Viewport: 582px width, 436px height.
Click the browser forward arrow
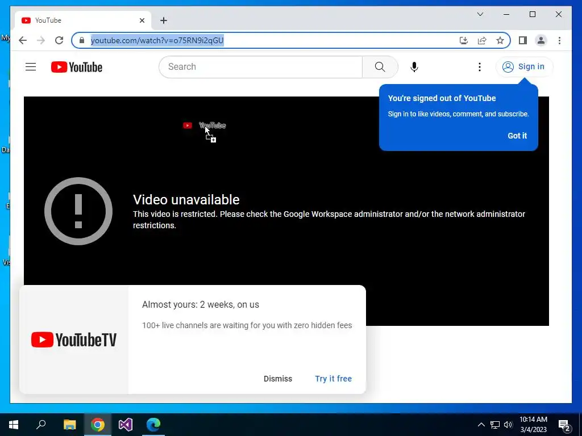click(41, 40)
